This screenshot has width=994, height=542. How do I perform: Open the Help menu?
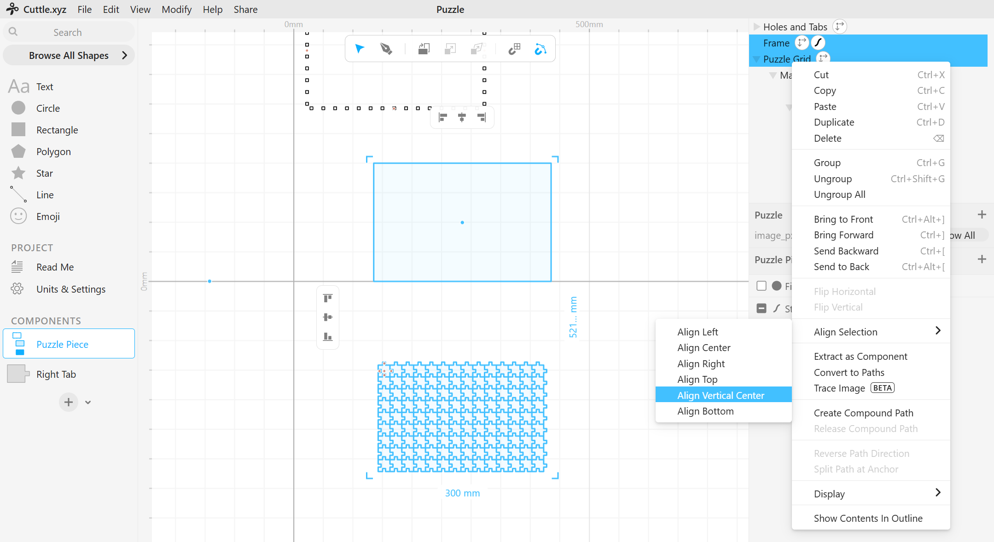[x=212, y=9]
